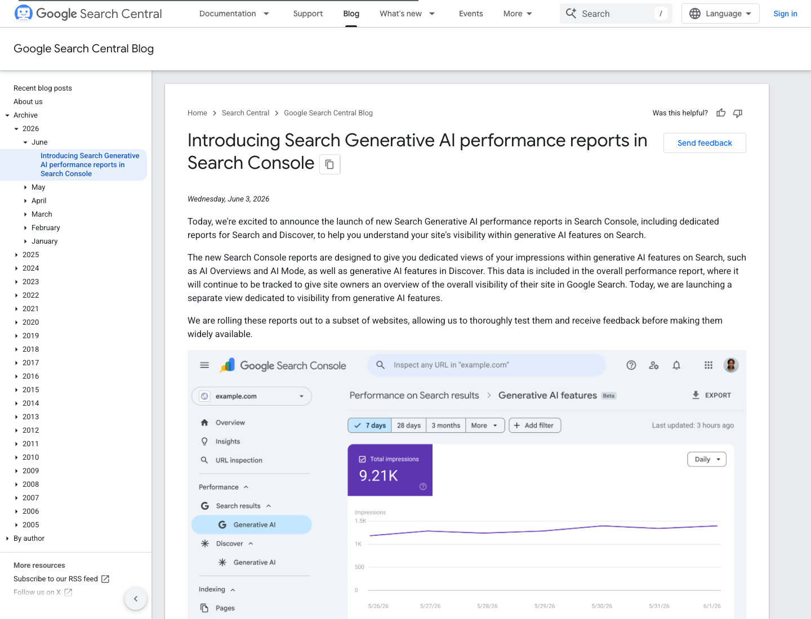Open the More date range dropdown
Image resolution: width=811 pixels, height=619 pixels.
coord(484,425)
